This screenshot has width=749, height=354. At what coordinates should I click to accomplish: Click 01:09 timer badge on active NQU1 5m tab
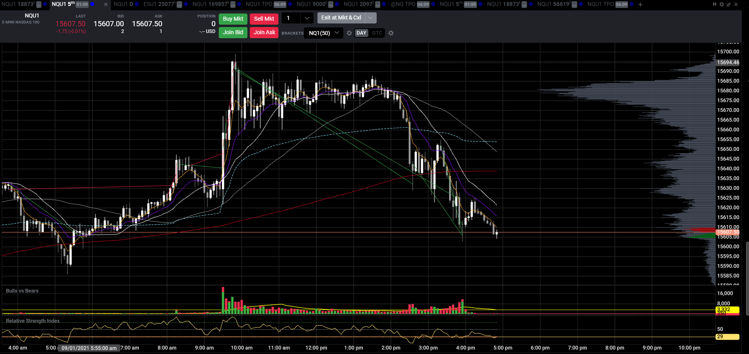coord(82,4)
